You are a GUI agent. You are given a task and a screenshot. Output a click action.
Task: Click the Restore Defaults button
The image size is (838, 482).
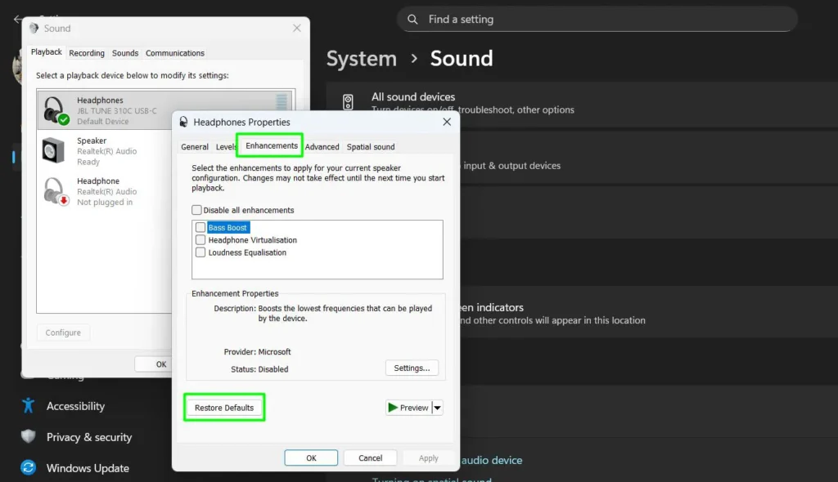click(x=223, y=407)
